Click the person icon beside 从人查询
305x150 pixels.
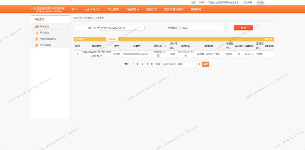point(37,33)
